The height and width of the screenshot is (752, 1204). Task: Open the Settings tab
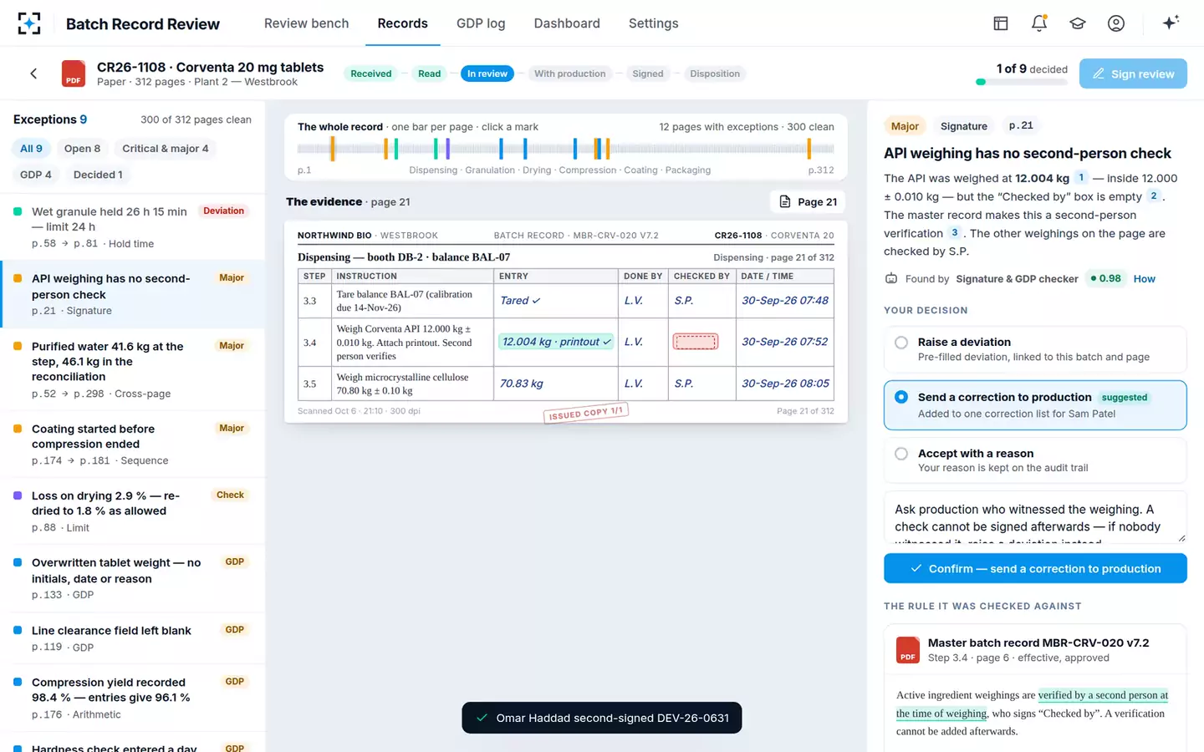point(654,23)
